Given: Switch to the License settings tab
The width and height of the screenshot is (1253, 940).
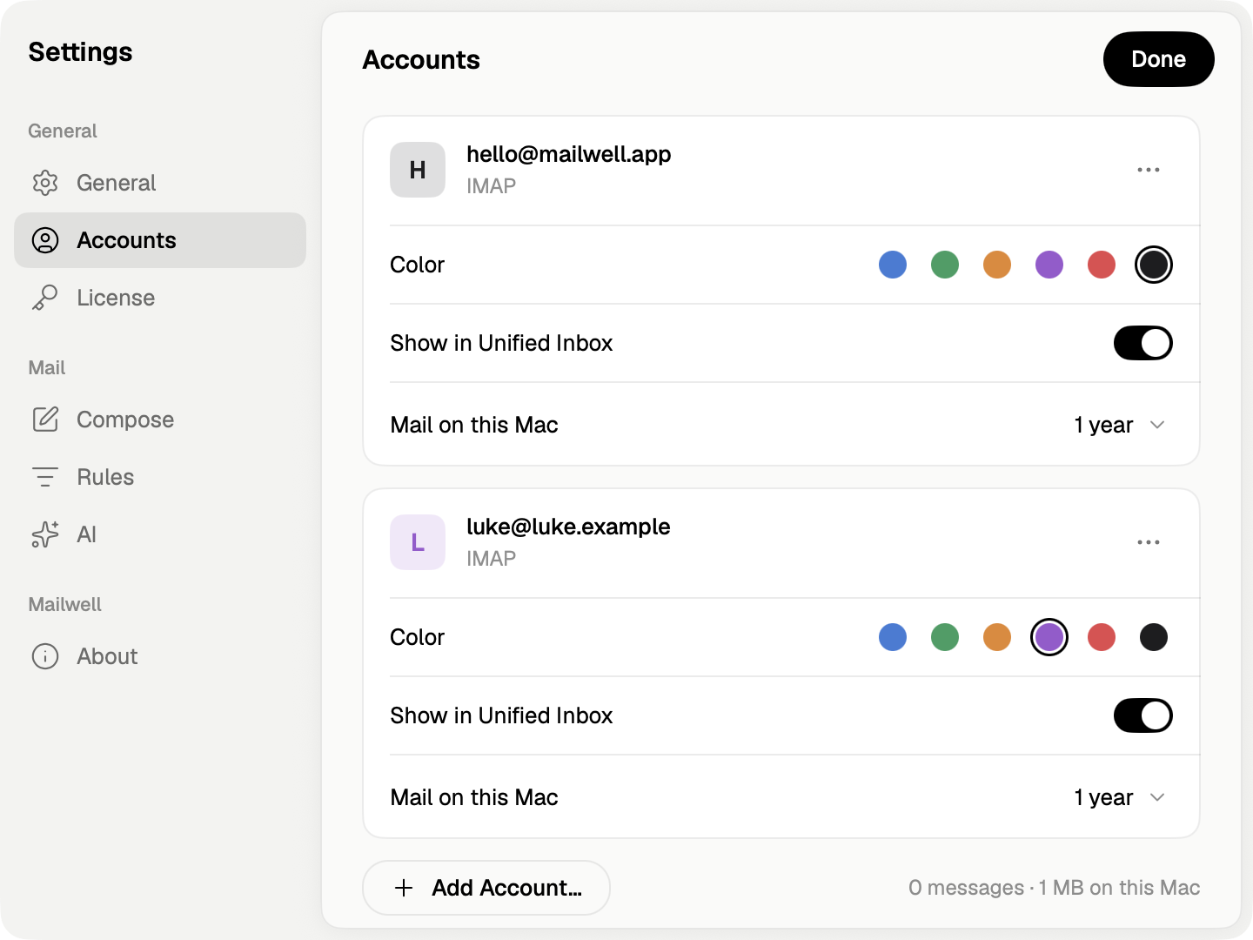Looking at the screenshot, I should (x=160, y=298).
